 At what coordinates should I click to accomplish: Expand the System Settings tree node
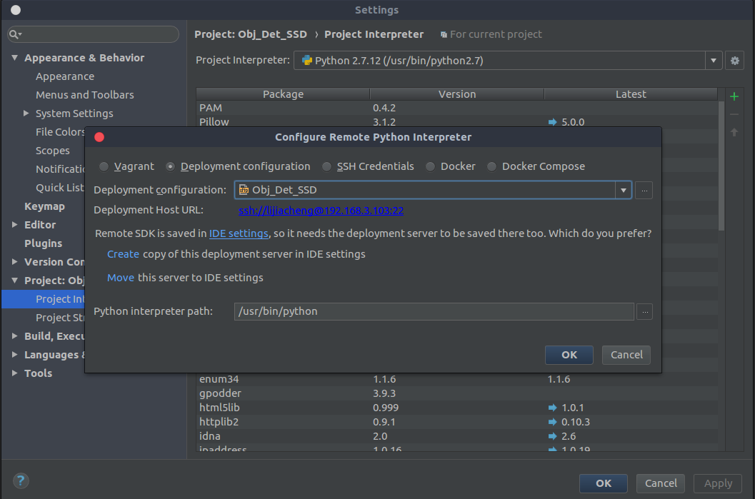[26, 113]
